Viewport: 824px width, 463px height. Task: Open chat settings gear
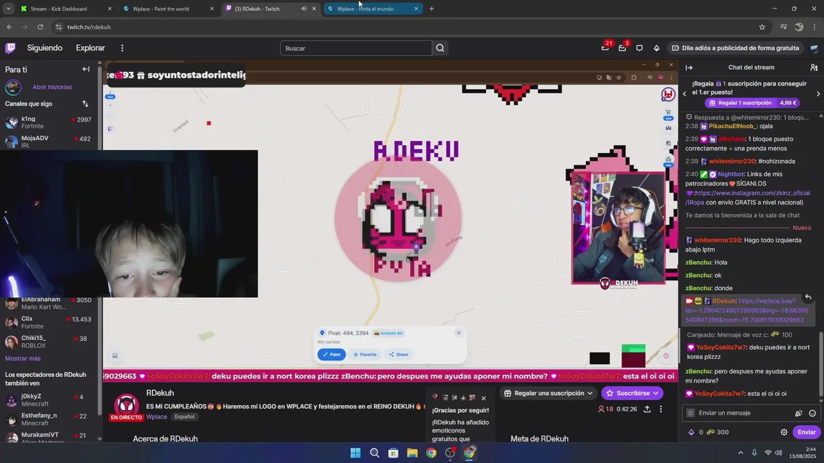(784, 432)
